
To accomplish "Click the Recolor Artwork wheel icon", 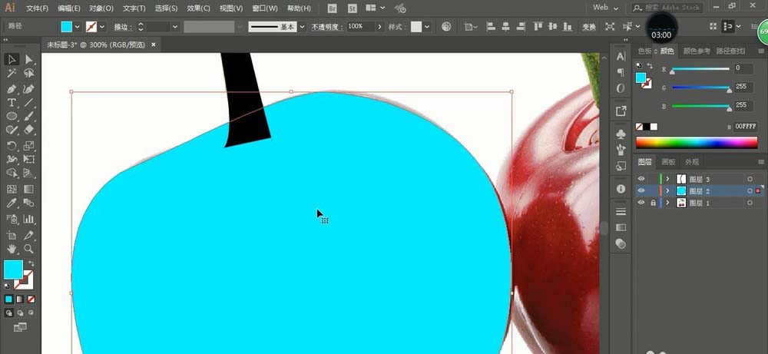I will [446, 27].
